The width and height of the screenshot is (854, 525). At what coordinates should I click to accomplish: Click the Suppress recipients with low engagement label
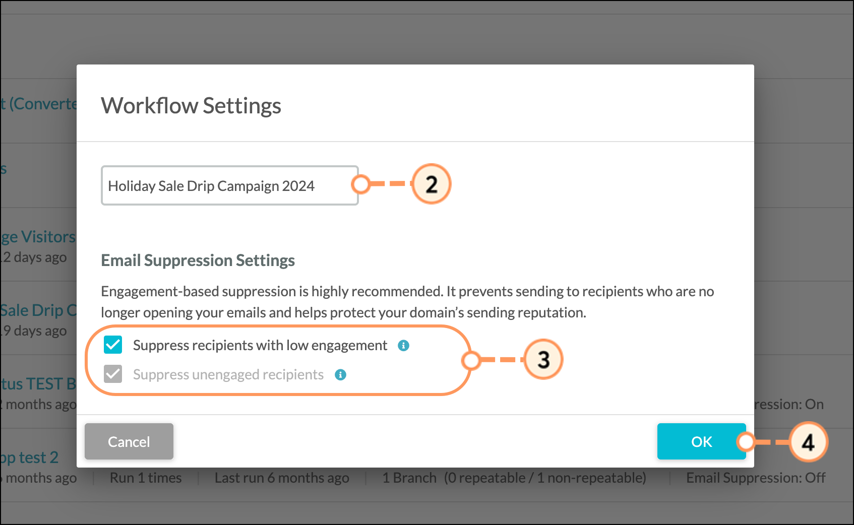260,345
